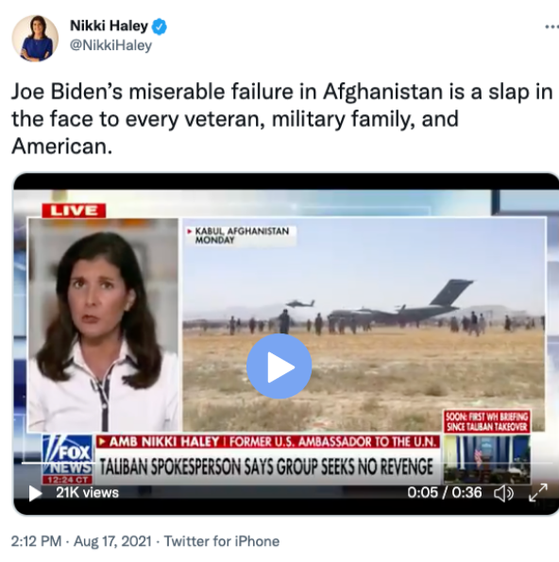This screenshot has width=559, height=562.
Task: Expand video to fullscreen with arrows icon
Action: [538, 492]
